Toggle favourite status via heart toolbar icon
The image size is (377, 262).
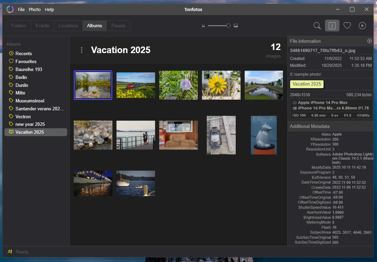(x=347, y=26)
